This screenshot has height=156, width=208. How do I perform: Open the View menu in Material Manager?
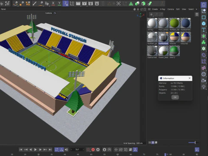pos(184,9)
